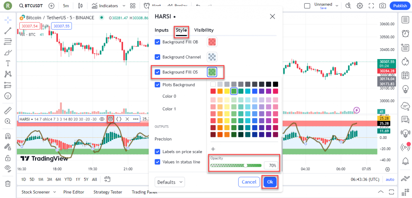This screenshot has height=198, width=412.
Task: Click the 70% opacity input field
Action: [271, 165]
